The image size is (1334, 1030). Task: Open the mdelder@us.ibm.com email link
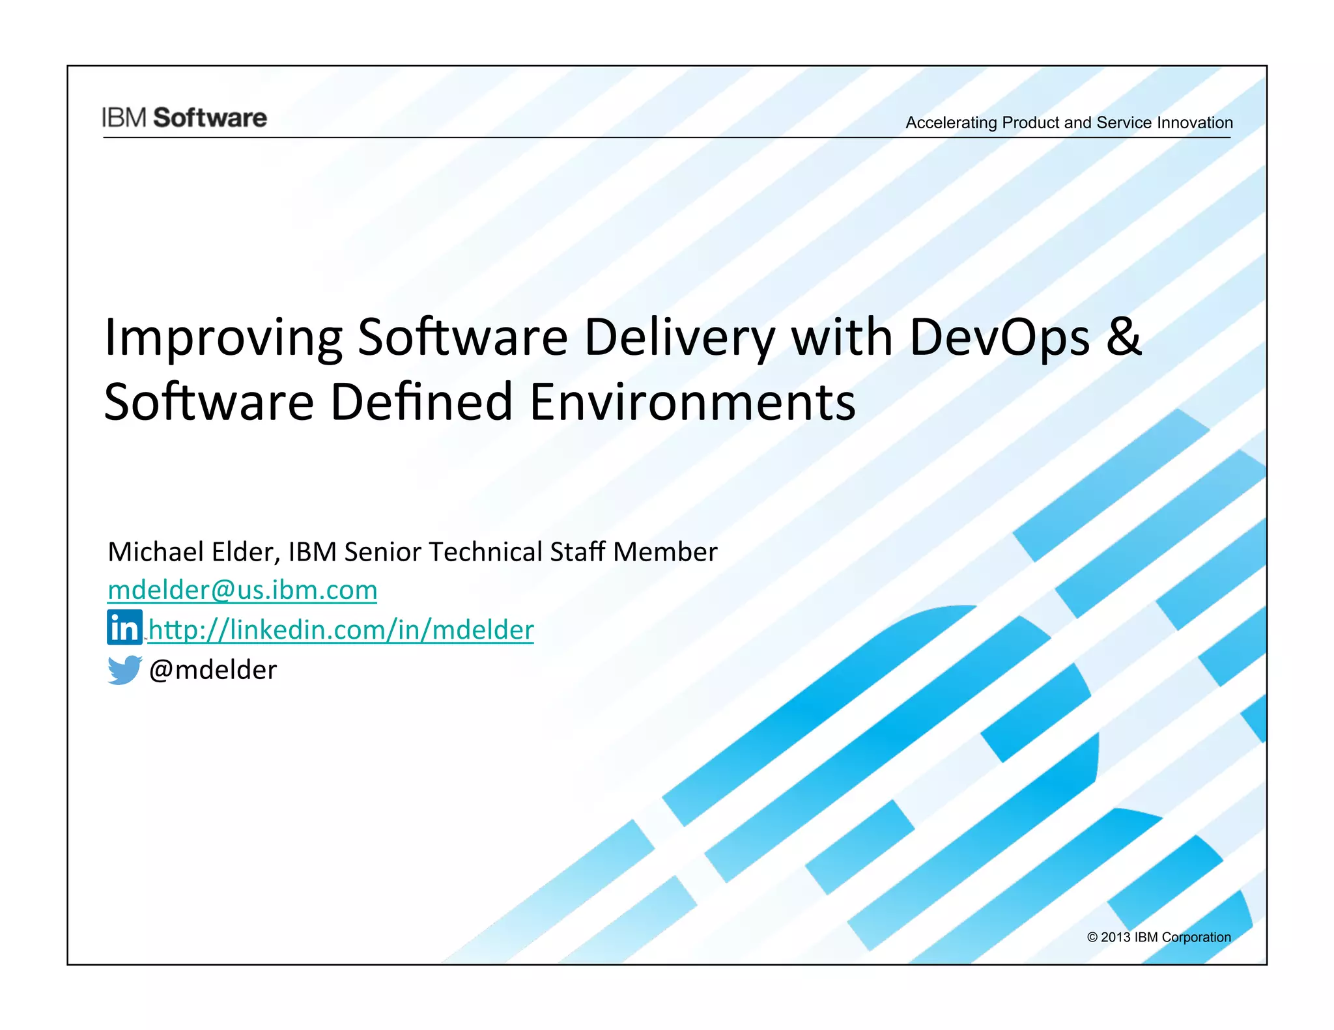click(242, 590)
